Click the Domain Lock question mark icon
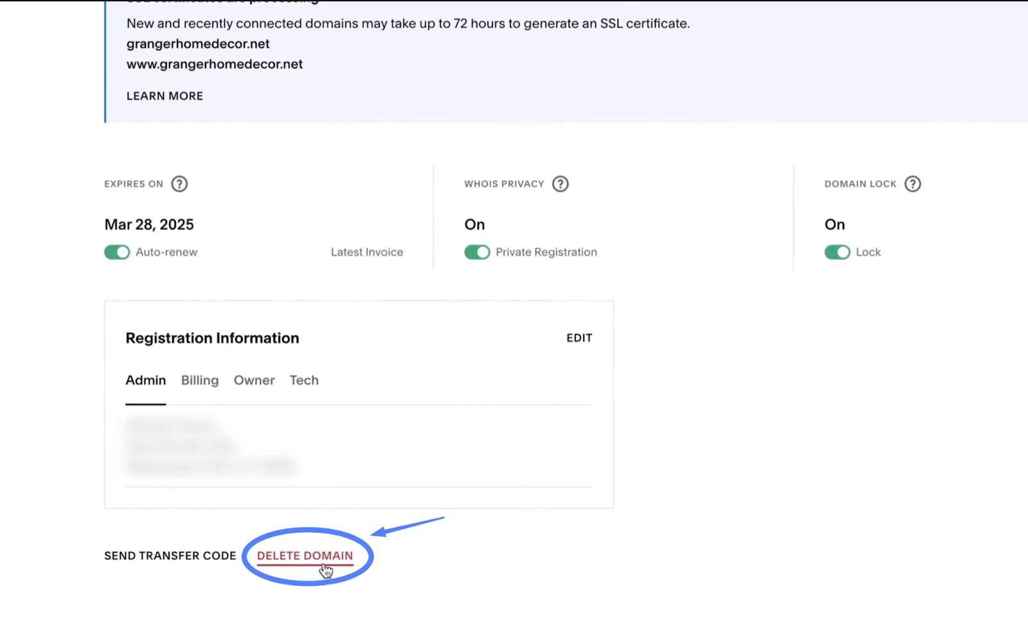 (x=914, y=184)
